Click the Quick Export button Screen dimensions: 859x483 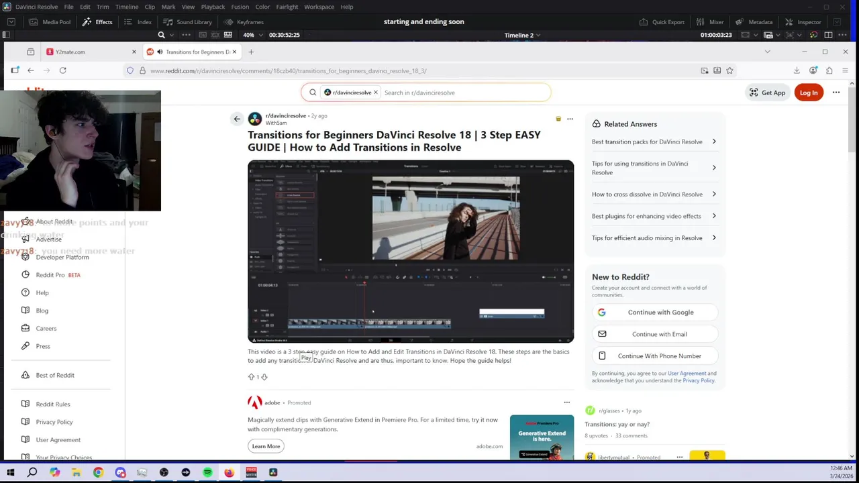662,21
